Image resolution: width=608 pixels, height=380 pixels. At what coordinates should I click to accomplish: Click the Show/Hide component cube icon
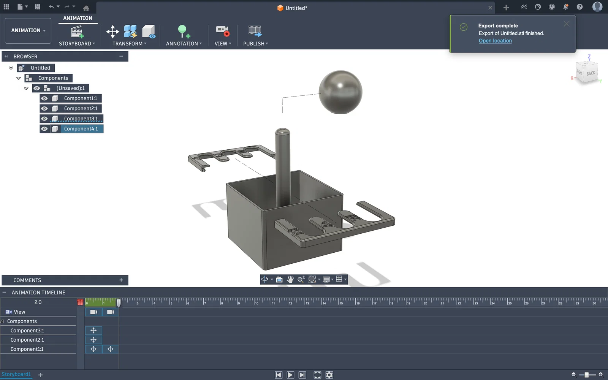tap(149, 32)
